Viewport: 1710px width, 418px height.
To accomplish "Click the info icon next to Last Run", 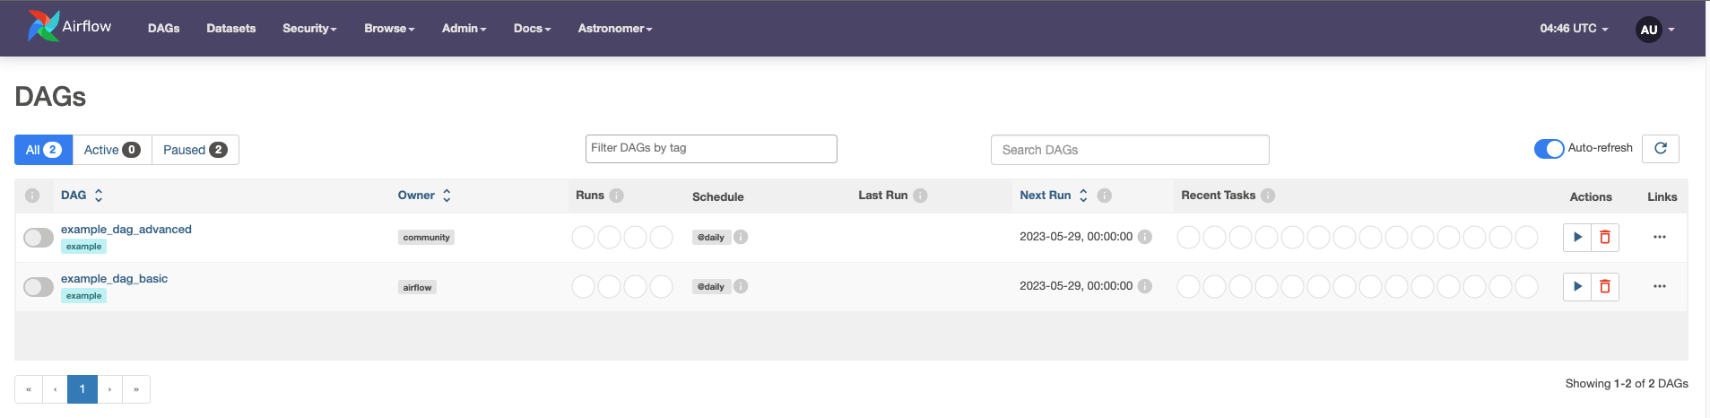I will pyautogui.click(x=920, y=196).
